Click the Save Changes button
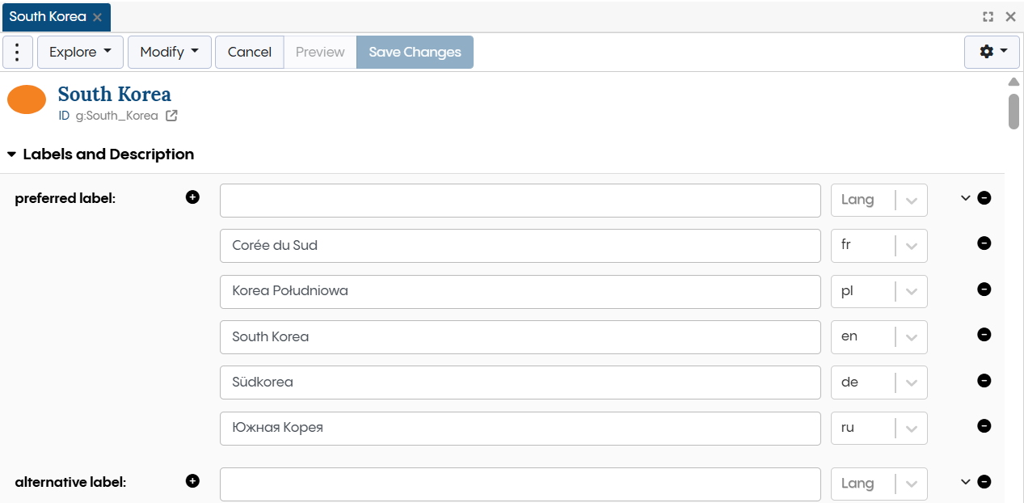This screenshot has width=1024, height=503. [x=415, y=52]
